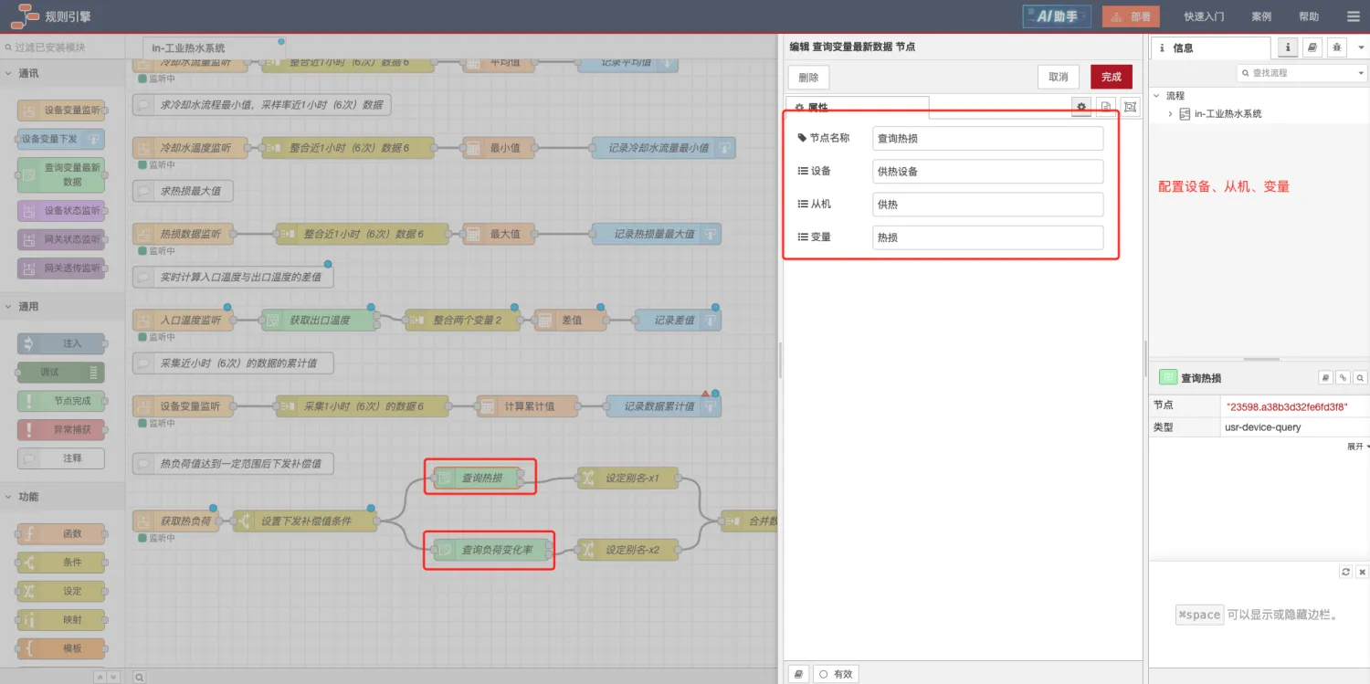Screen dimensions: 1370x684
Task: Select the 查询变量最新数据 palette node
Action: 61,174
